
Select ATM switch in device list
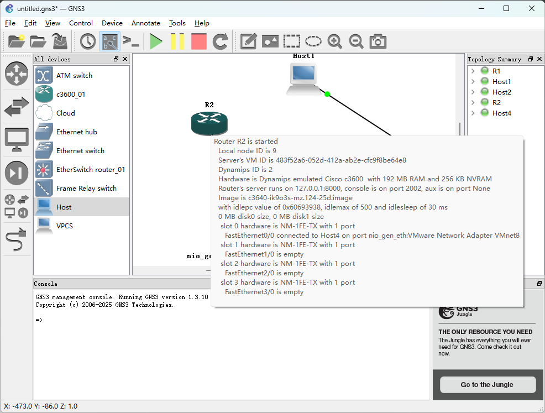(82, 75)
